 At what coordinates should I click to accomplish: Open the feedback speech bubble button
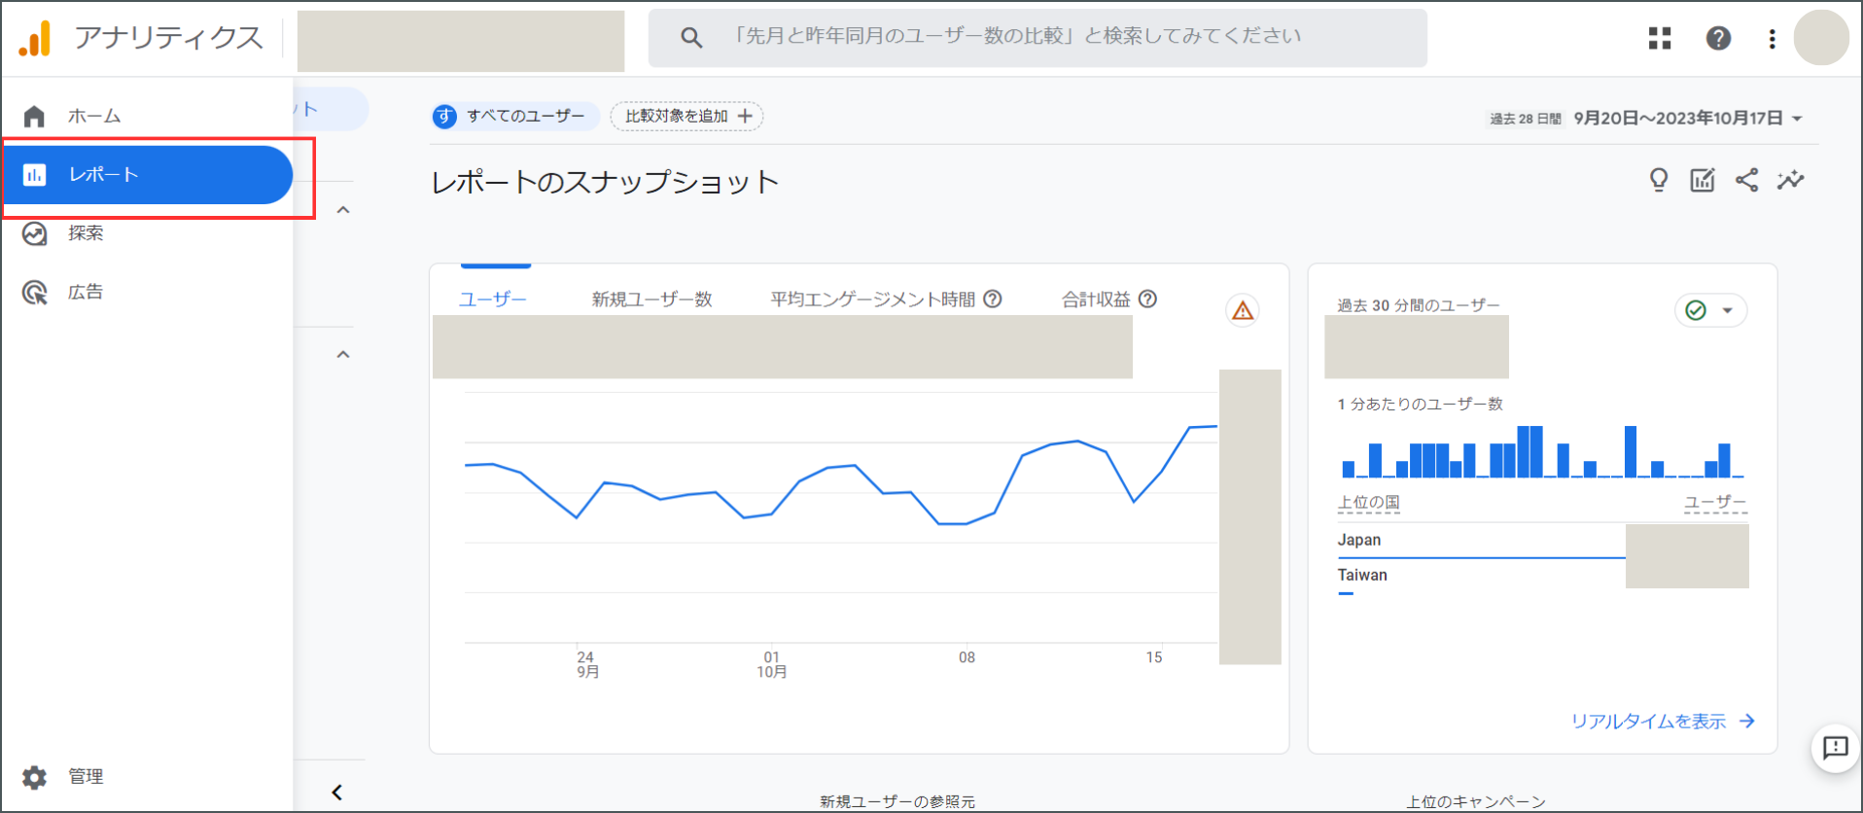point(1835,747)
